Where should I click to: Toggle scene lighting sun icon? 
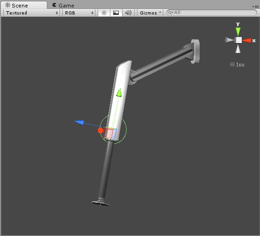[x=104, y=13]
